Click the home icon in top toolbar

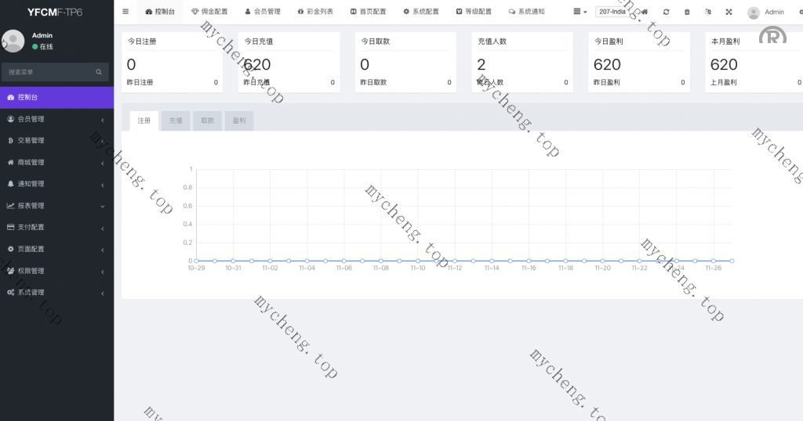click(645, 13)
